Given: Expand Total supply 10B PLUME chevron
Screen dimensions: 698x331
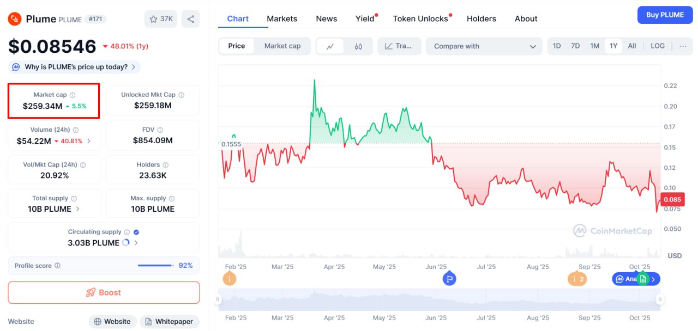Looking at the screenshot, I should [x=77, y=209].
